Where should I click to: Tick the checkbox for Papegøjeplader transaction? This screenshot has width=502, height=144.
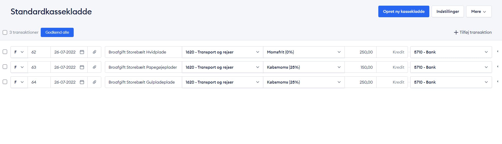pos(5,67)
